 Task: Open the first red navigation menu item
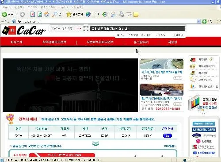tap(16, 42)
